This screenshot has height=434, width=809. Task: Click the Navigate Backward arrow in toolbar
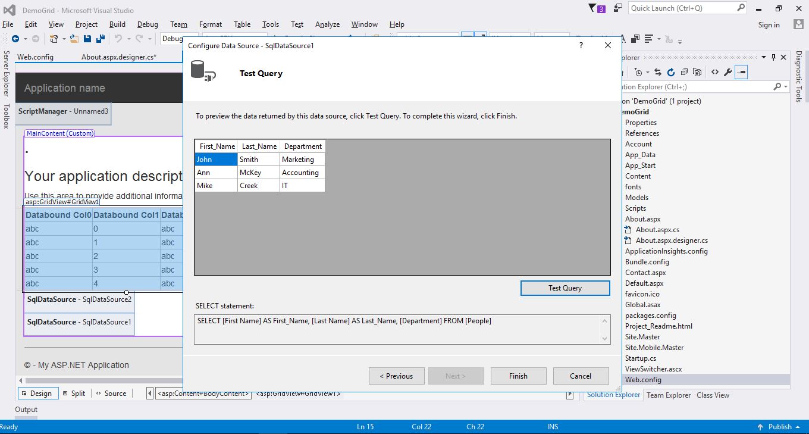point(15,39)
